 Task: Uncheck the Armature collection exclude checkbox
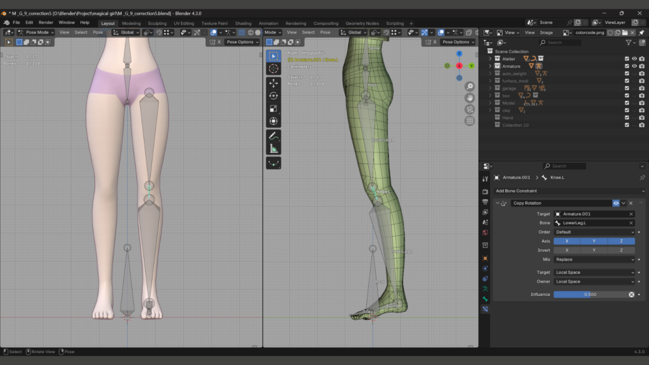tap(627, 66)
